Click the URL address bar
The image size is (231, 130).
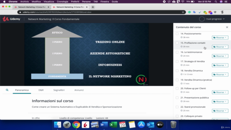click(101, 12)
